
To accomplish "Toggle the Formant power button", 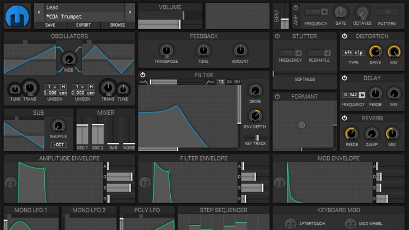I will [x=277, y=96].
